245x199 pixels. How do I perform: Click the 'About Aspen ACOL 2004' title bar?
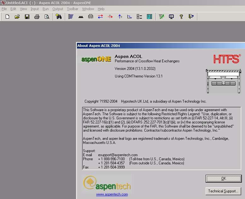click(x=161, y=46)
